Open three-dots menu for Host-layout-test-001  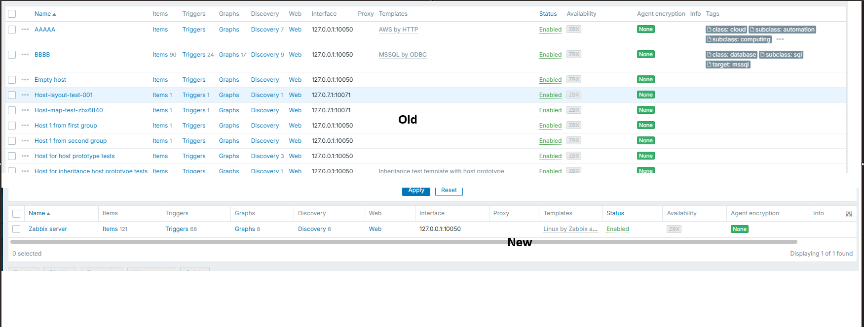tap(25, 95)
